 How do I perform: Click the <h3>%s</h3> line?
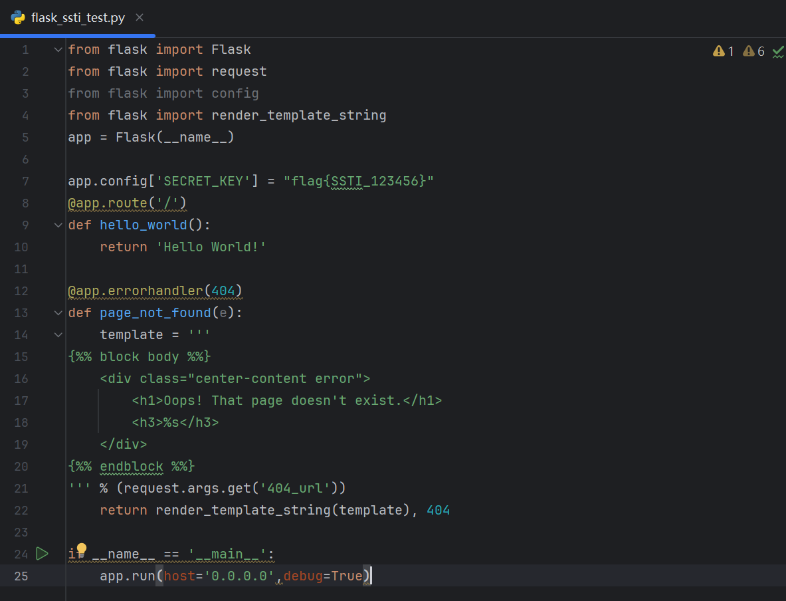(175, 423)
